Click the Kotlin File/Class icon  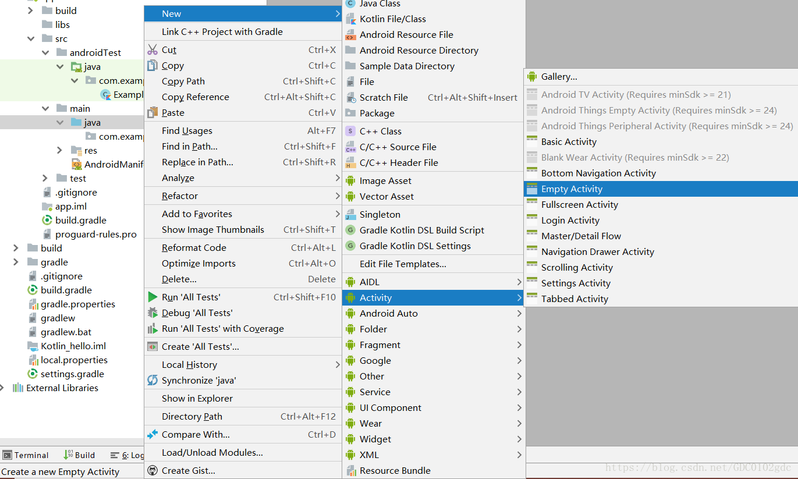point(350,19)
